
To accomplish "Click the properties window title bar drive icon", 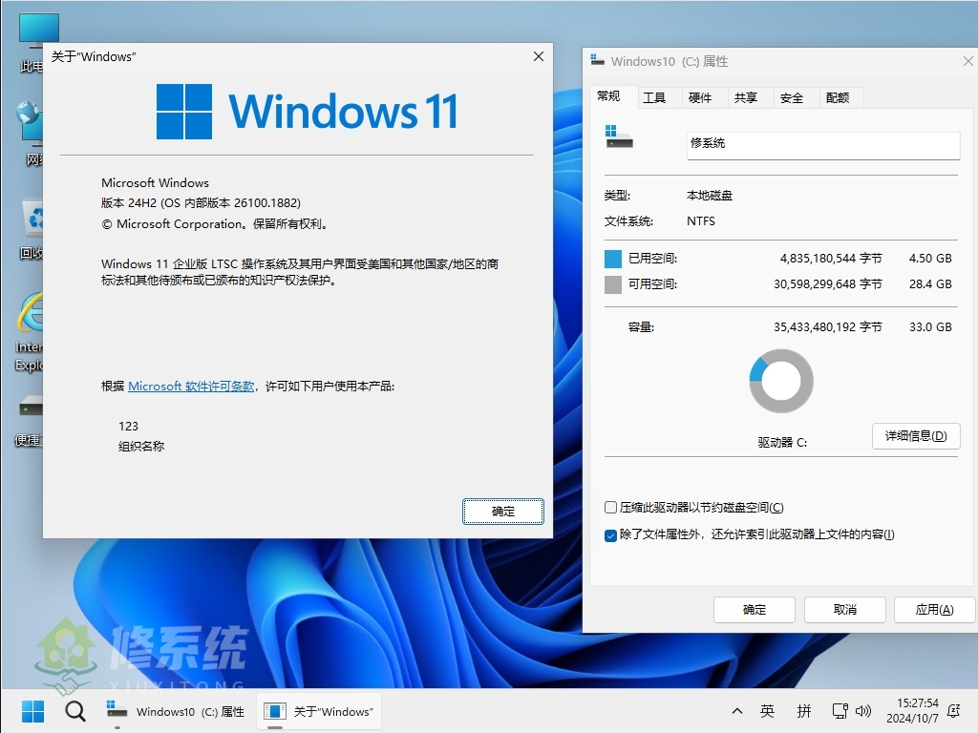I will pos(598,60).
